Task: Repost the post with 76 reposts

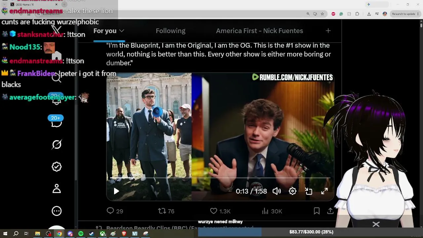Action: (166, 211)
